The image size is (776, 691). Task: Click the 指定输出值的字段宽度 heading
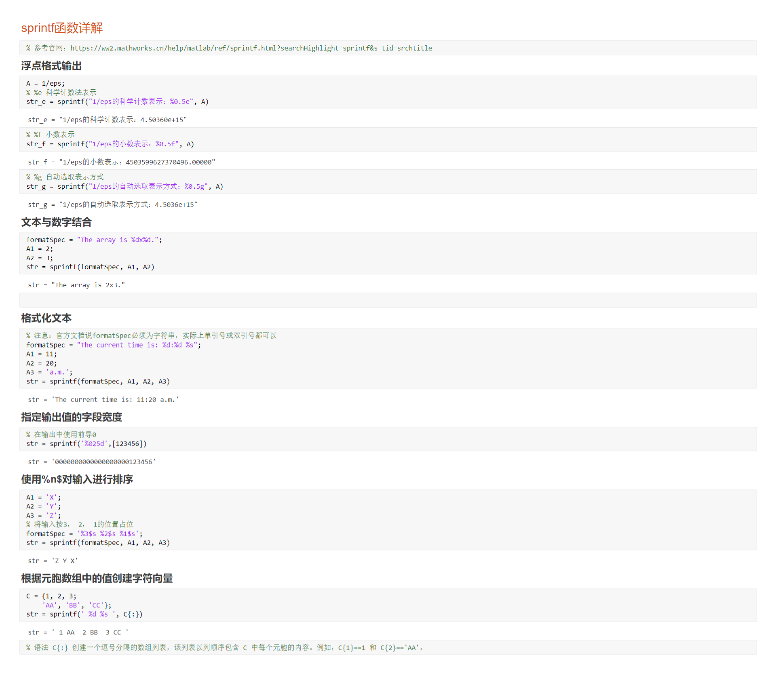coord(72,417)
